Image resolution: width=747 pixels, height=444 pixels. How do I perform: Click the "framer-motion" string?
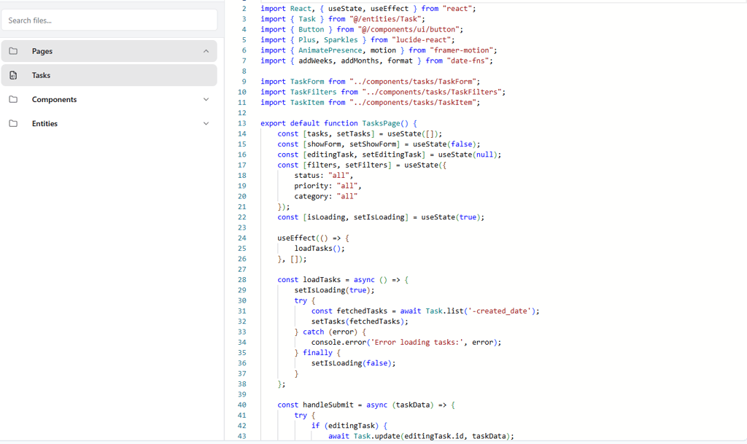point(462,50)
